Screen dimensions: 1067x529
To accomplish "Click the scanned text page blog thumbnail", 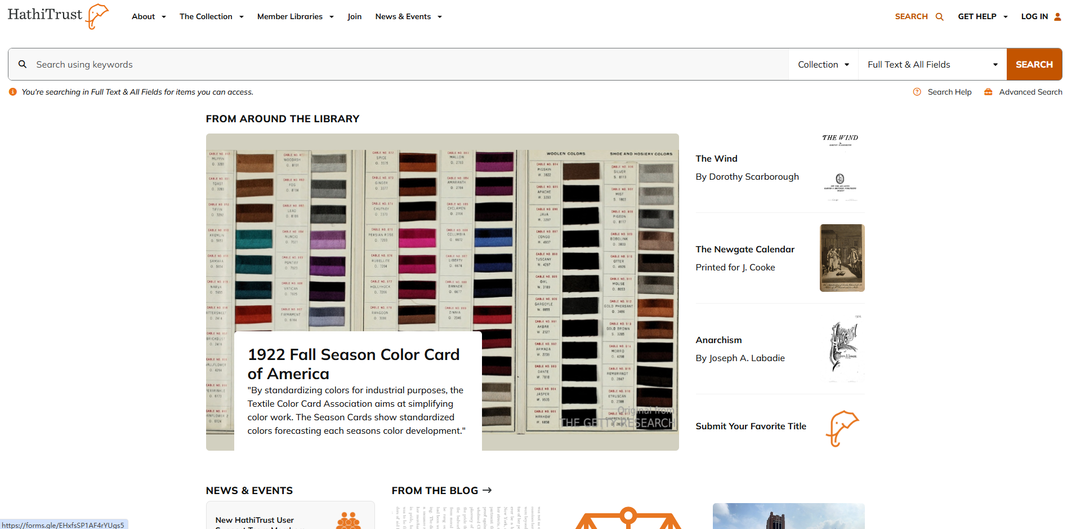I will (467, 517).
